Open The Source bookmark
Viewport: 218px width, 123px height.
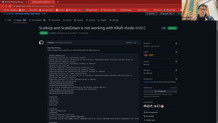click(x=156, y=10)
